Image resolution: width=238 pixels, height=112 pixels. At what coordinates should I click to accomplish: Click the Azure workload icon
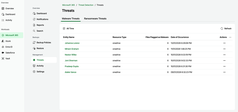(3, 41)
